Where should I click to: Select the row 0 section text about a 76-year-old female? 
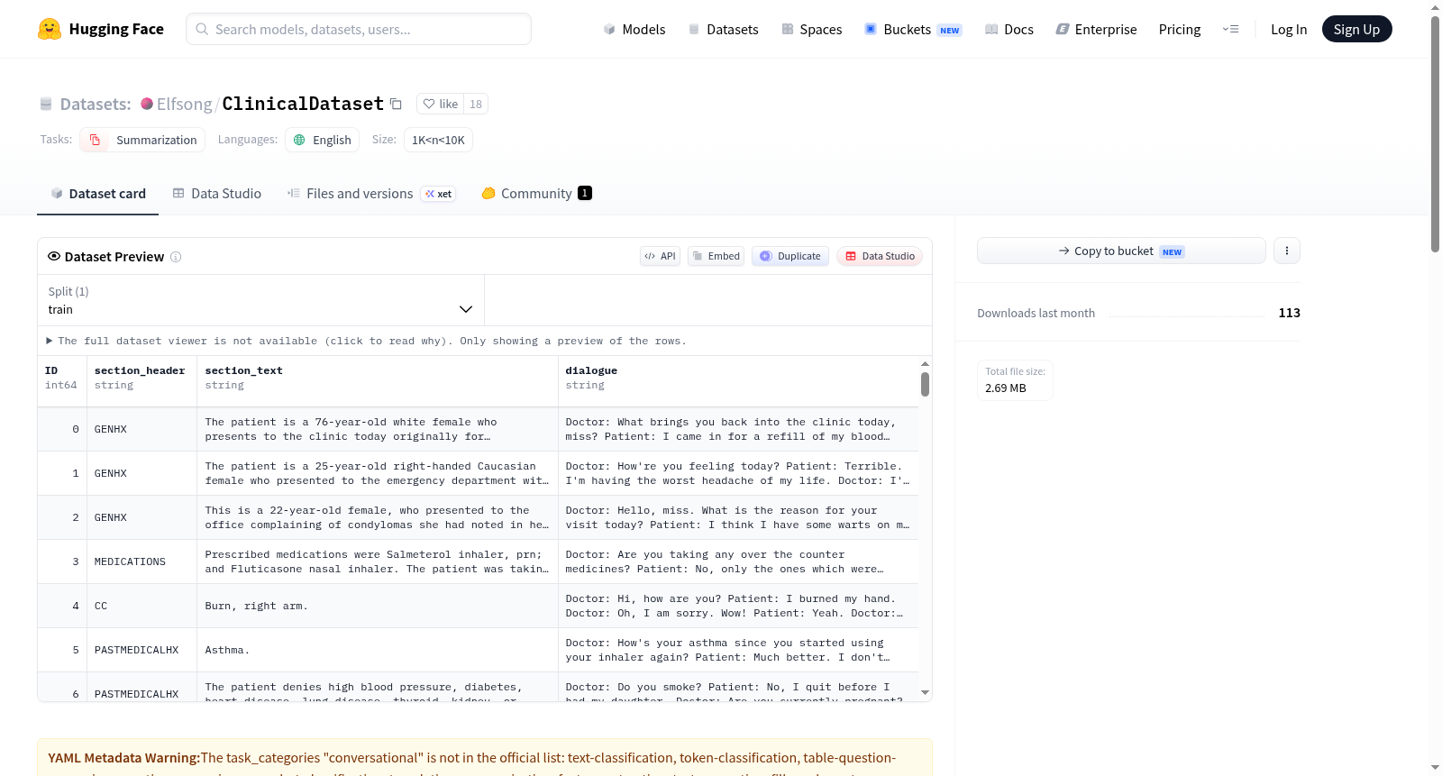pyautogui.click(x=378, y=429)
